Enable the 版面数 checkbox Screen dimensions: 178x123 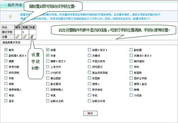(131, 72)
